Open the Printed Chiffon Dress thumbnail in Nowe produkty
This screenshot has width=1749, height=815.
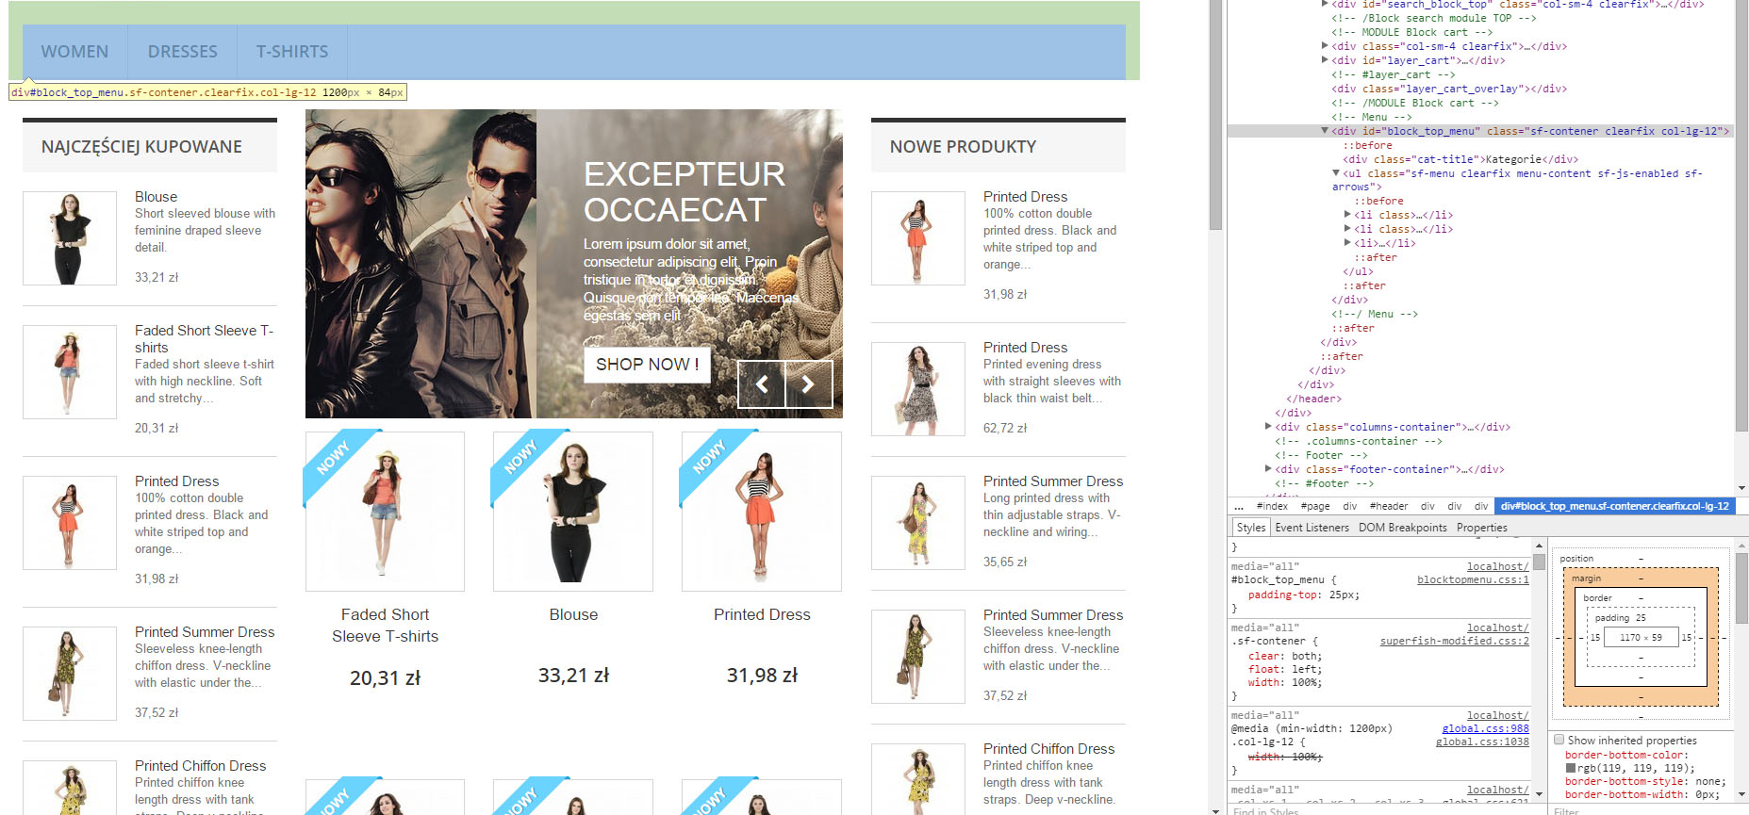click(x=918, y=780)
